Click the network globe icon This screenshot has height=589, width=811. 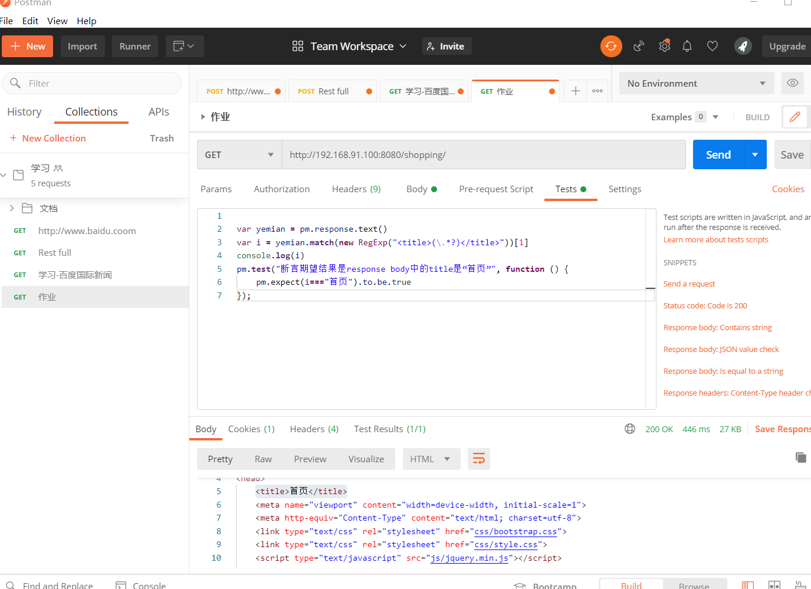coord(630,429)
